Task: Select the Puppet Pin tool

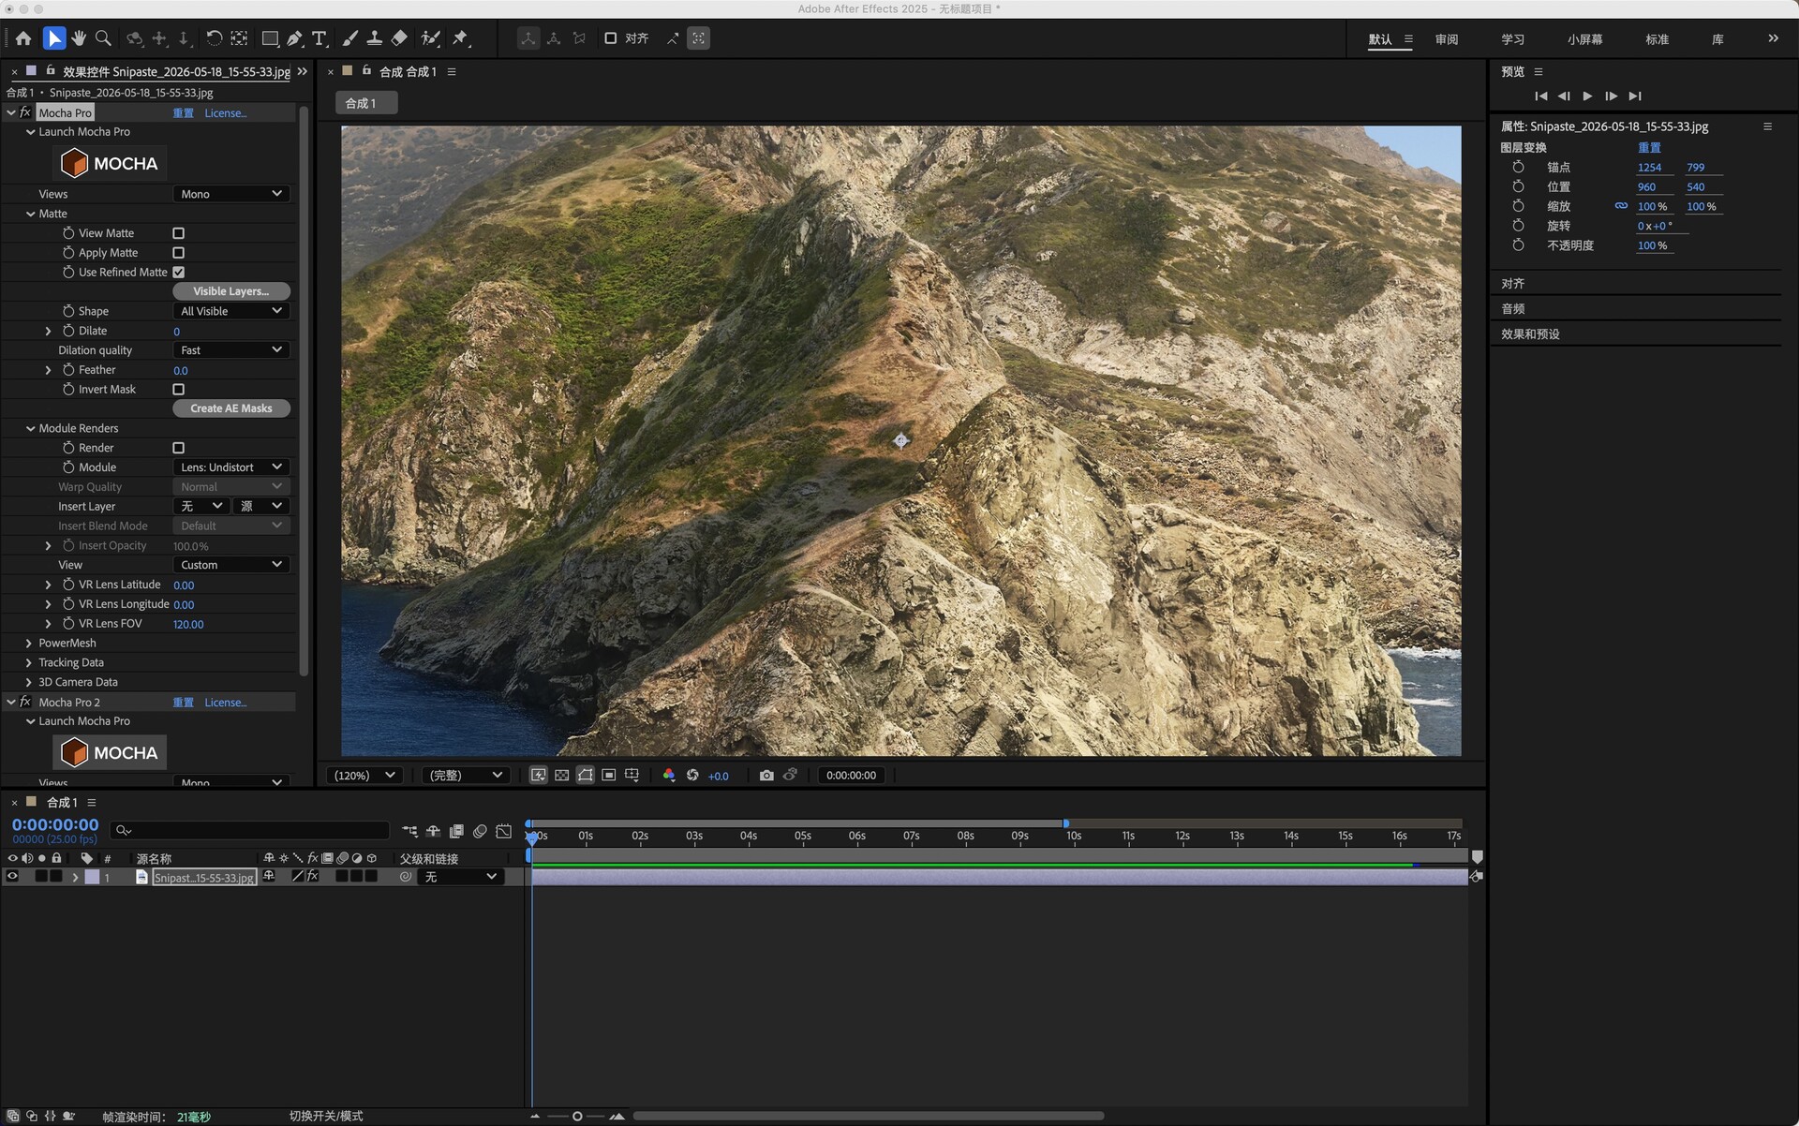Action: click(x=460, y=38)
